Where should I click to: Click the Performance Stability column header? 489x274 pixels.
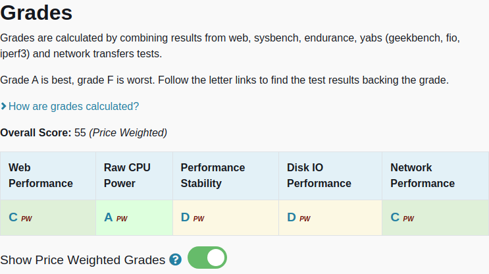213,175
